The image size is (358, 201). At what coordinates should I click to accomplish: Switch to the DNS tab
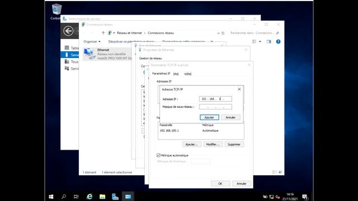point(176,74)
